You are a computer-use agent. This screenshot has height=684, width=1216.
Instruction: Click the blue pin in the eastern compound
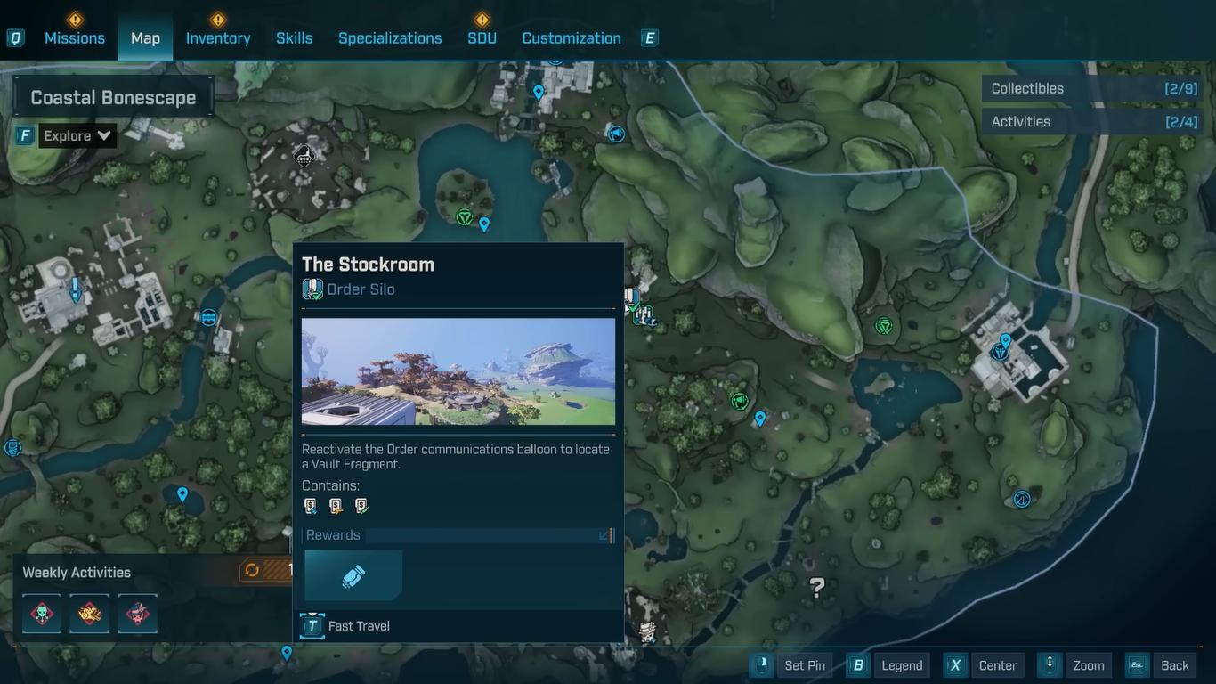pyautogui.click(x=1006, y=340)
